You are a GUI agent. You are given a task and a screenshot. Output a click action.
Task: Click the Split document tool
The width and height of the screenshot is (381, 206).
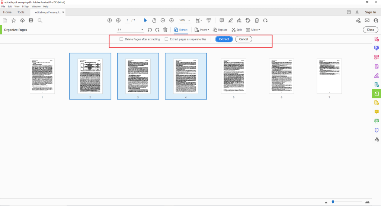coord(237,30)
